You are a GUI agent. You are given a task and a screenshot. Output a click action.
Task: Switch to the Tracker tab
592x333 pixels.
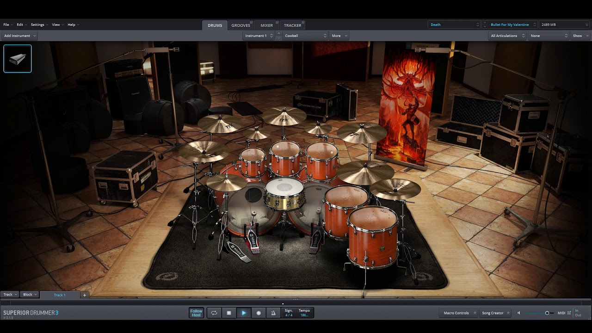coord(292,25)
